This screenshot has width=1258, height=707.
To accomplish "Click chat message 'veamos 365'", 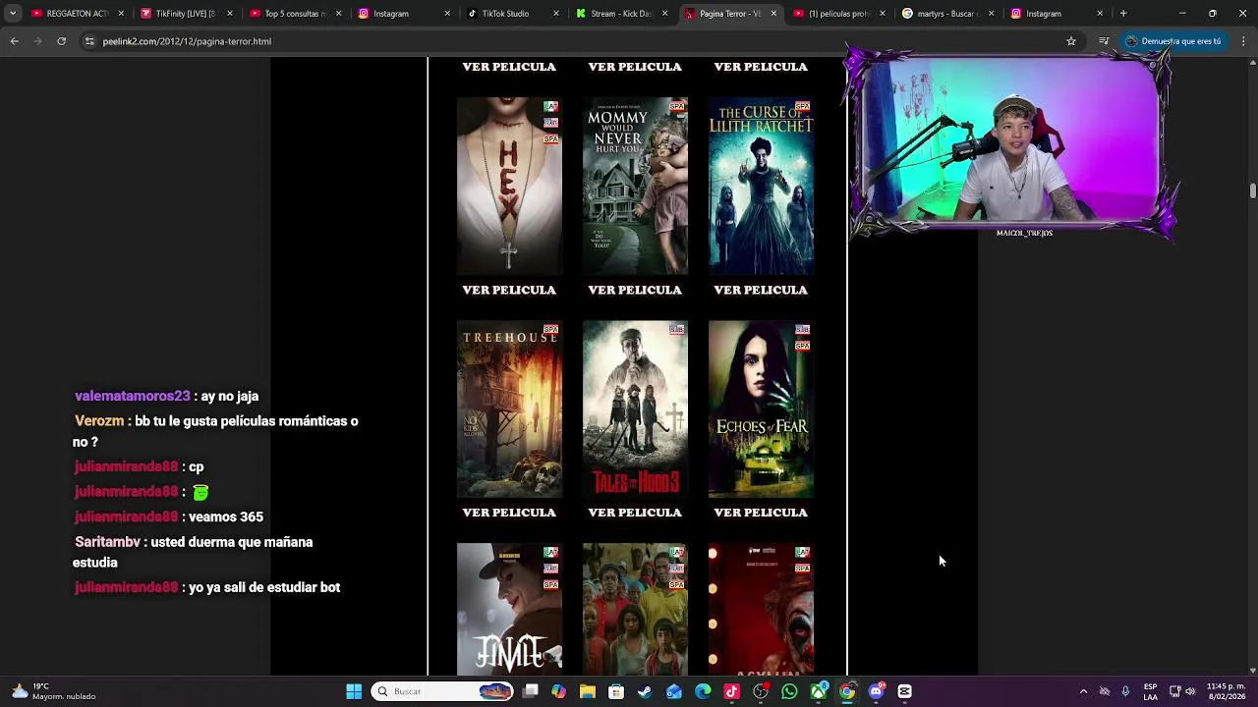I will [x=226, y=517].
